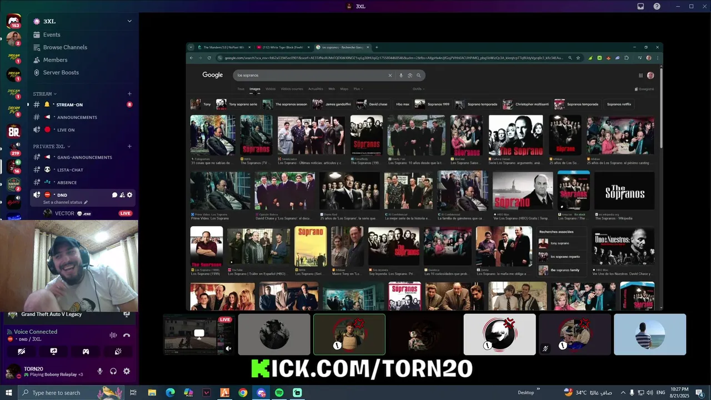Open the Discord inbox icon in title bar

(x=640, y=6)
